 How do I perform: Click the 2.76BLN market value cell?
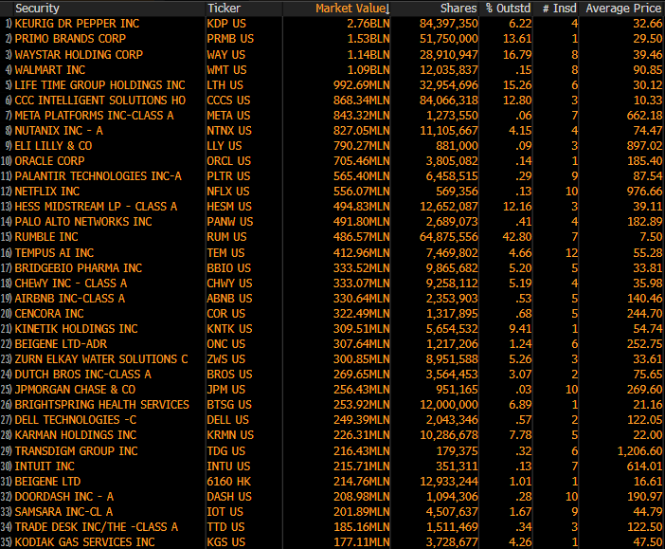368,24
